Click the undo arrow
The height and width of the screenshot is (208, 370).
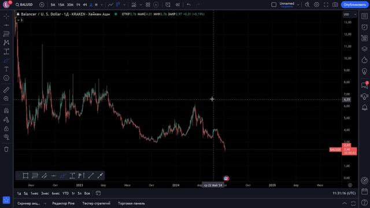point(189,5)
